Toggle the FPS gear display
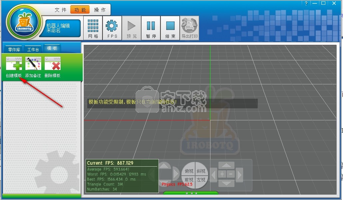Screen dimensions: 343x200 [x=112, y=28]
